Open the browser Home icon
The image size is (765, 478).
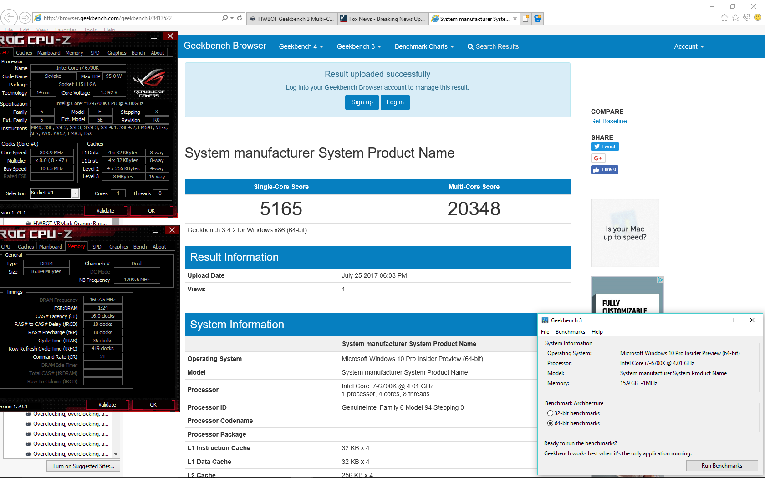coord(724,17)
